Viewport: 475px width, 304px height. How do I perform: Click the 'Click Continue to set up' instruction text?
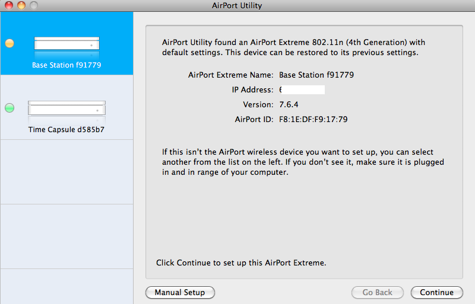241,263
